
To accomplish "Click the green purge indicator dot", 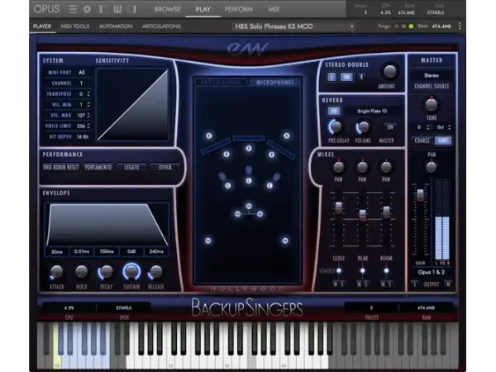I will [x=411, y=26].
